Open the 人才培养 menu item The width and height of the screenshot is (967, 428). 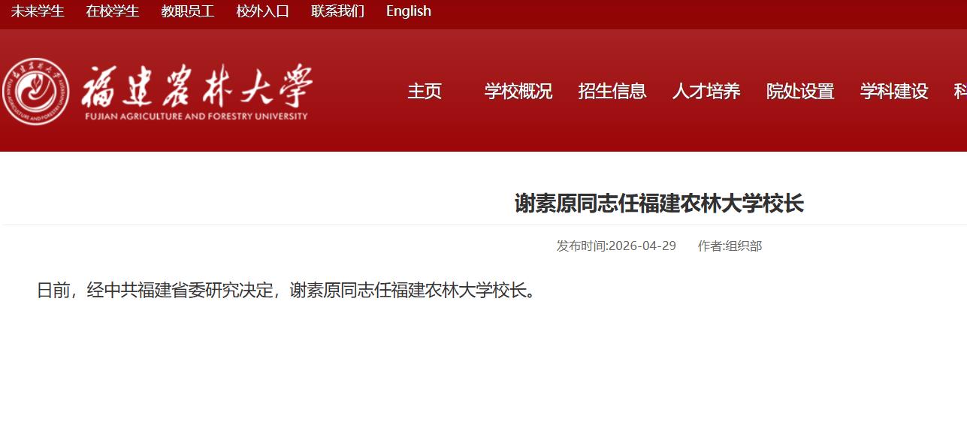pos(706,92)
